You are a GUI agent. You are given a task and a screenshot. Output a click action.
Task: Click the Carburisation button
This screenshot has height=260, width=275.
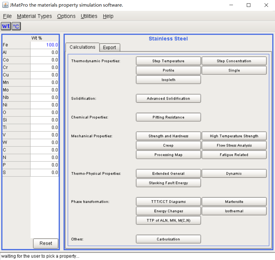point(168,239)
